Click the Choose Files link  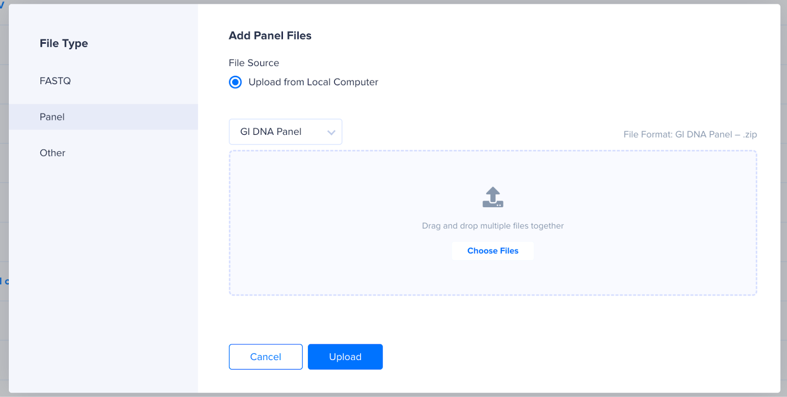(x=493, y=251)
